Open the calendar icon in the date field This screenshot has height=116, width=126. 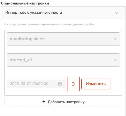pyautogui.click(x=60, y=84)
